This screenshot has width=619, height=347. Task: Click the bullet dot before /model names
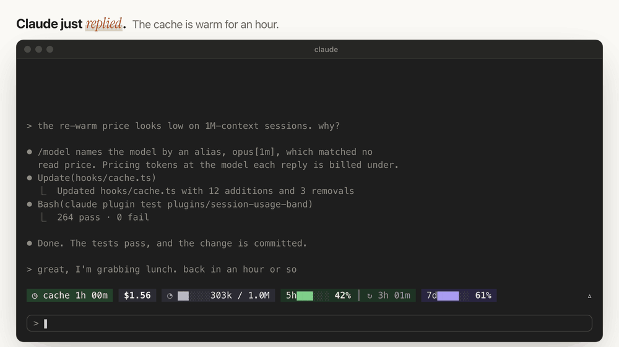[x=29, y=152]
